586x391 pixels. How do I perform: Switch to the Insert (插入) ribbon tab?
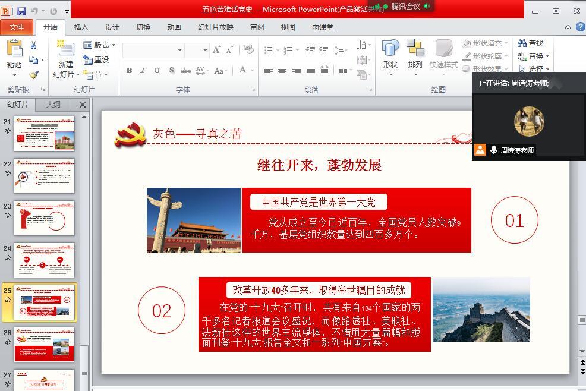pos(81,27)
